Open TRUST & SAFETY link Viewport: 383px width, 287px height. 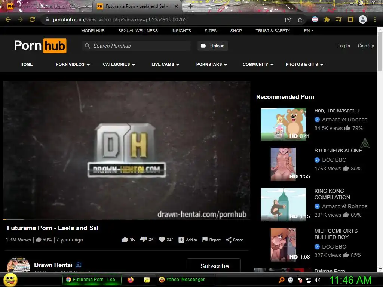click(273, 31)
